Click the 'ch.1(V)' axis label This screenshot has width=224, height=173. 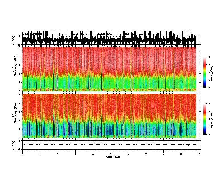pos(14,40)
